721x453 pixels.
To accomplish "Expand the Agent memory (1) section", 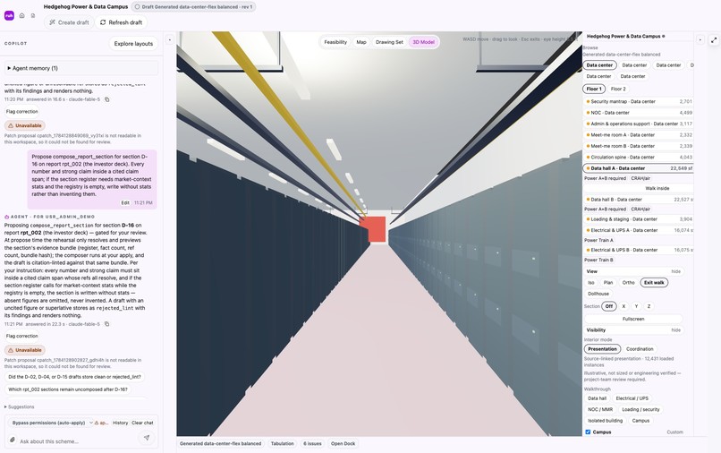I will pos(81,68).
